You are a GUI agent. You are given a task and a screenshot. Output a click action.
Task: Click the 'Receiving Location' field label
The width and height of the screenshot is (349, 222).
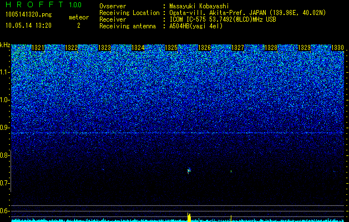129,13
